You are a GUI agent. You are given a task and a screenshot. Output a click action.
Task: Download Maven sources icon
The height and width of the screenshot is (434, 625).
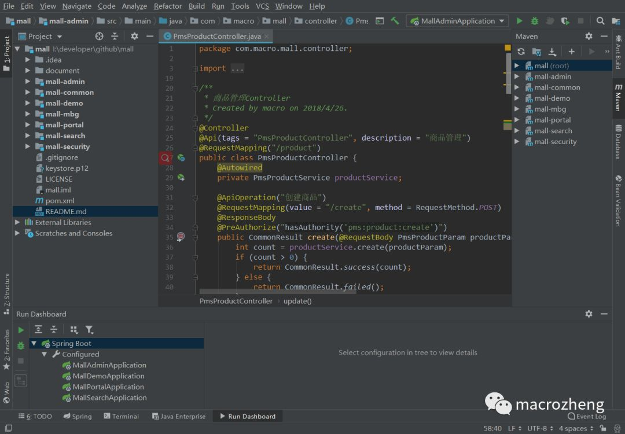pyautogui.click(x=552, y=52)
